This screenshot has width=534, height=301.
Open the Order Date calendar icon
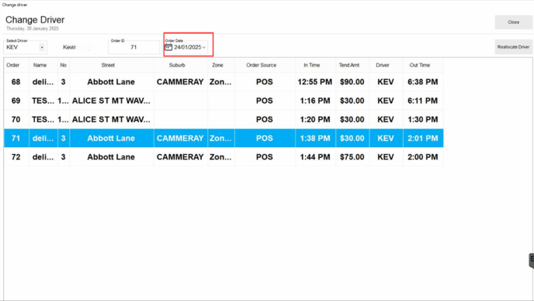pos(168,47)
